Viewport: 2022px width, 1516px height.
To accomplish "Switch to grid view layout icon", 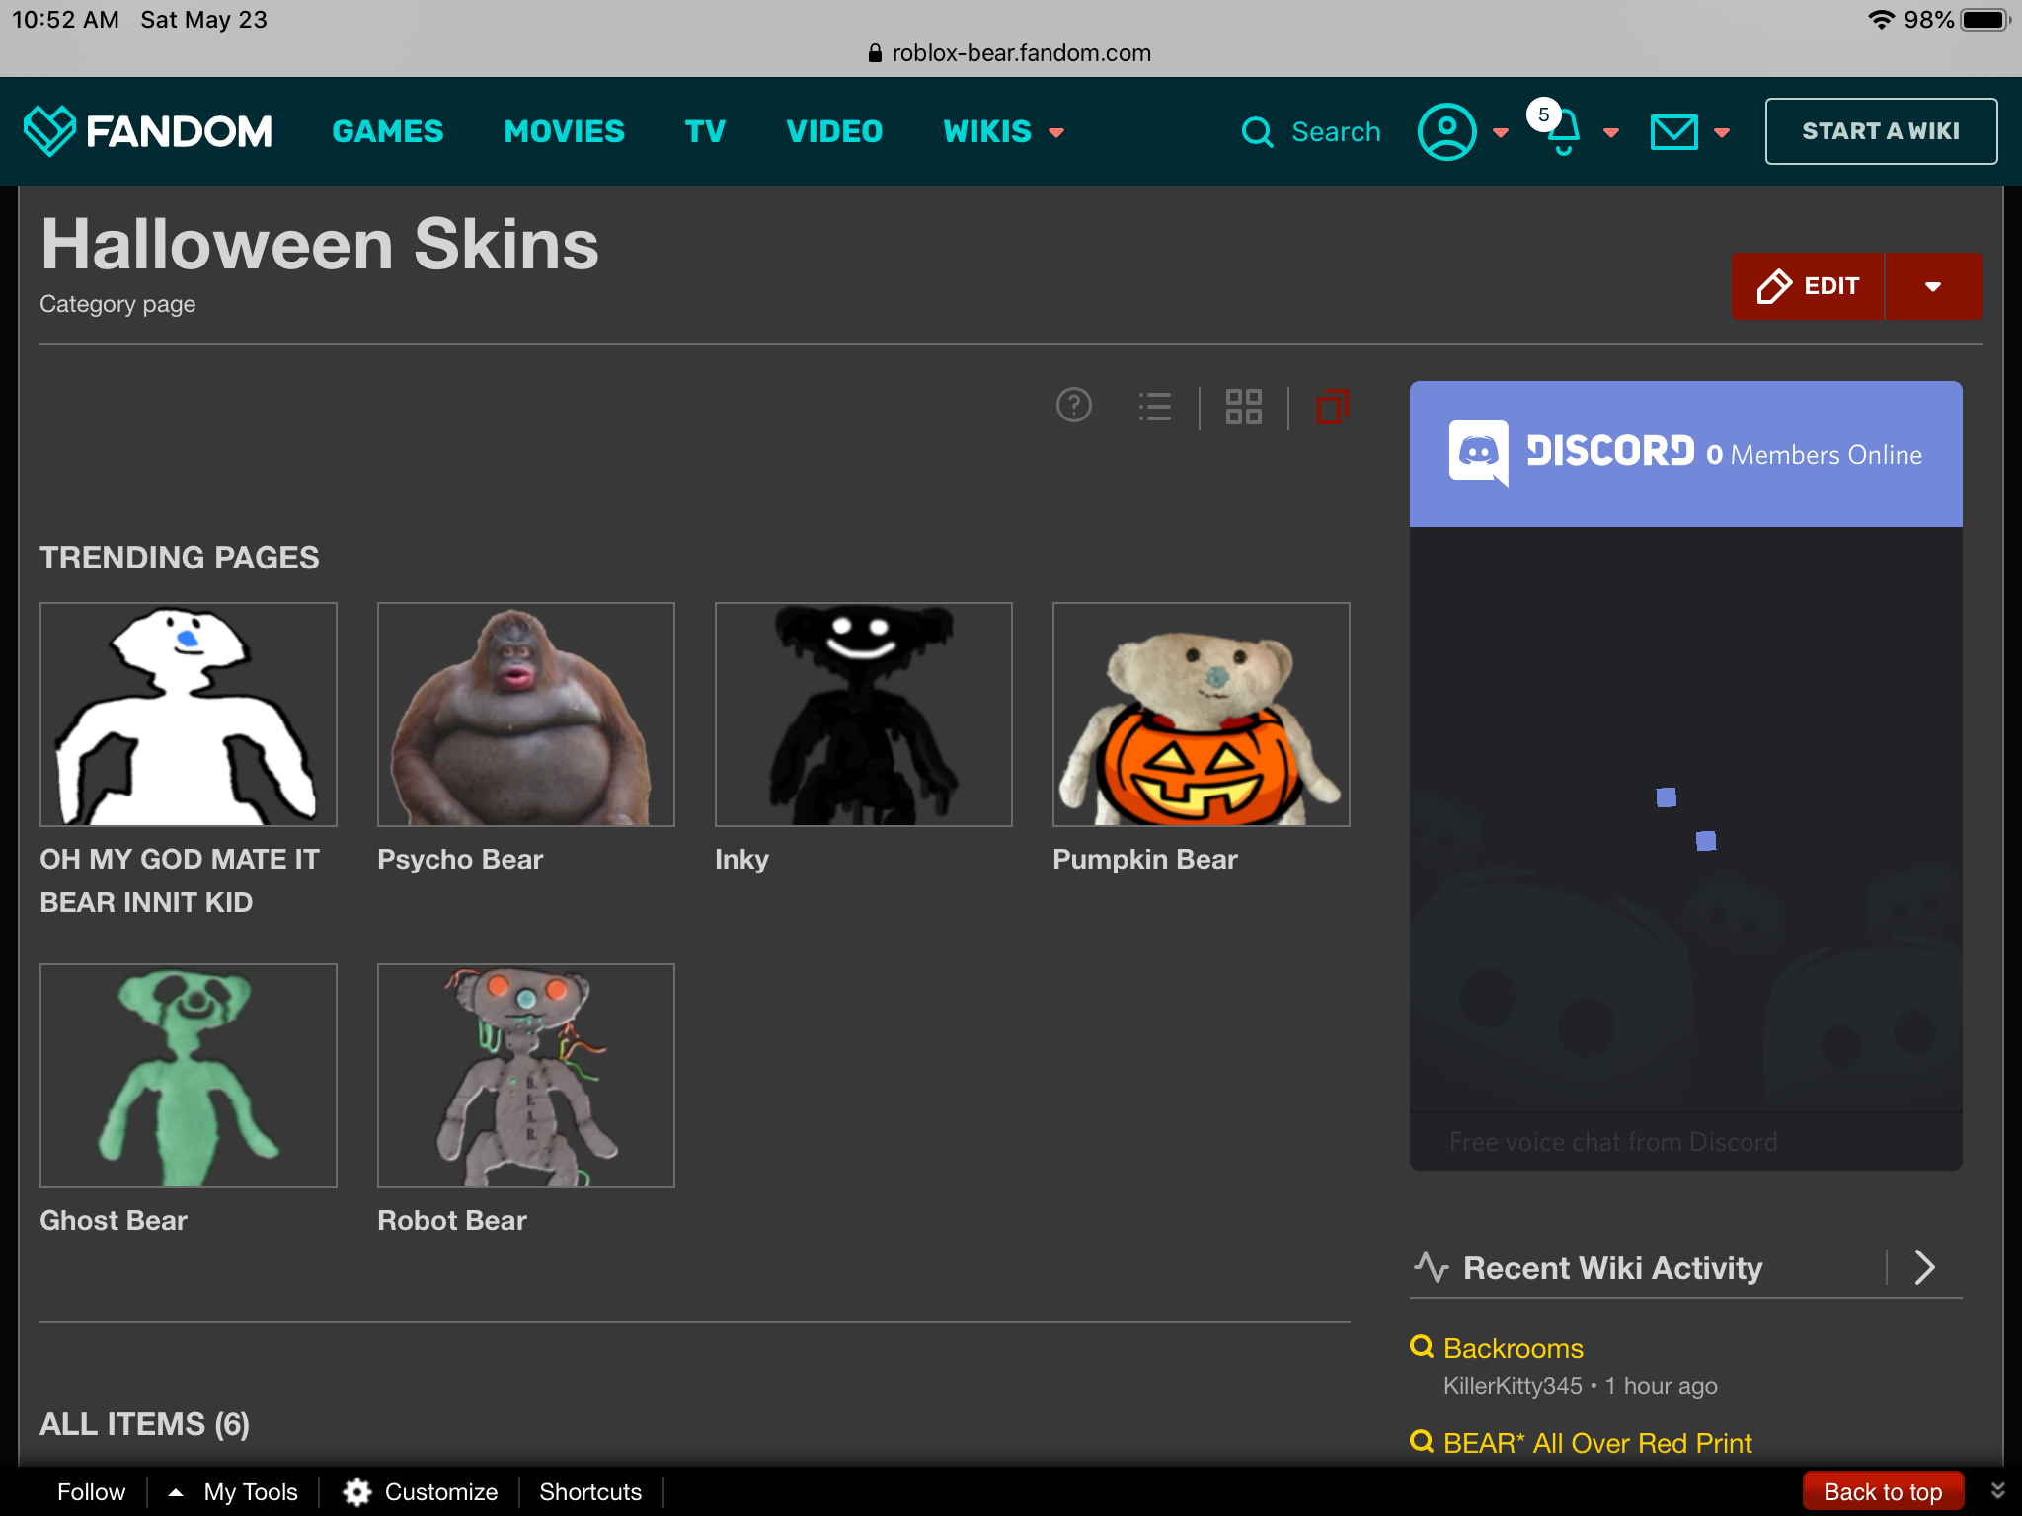I will tap(1243, 406).
